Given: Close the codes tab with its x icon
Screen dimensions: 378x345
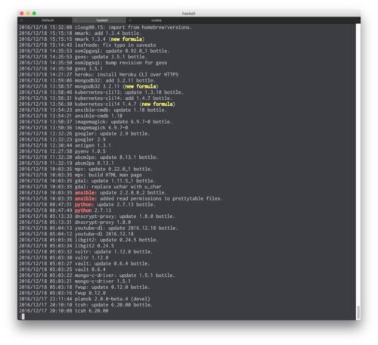Looking at the screenshot, I should coord(130,20).
